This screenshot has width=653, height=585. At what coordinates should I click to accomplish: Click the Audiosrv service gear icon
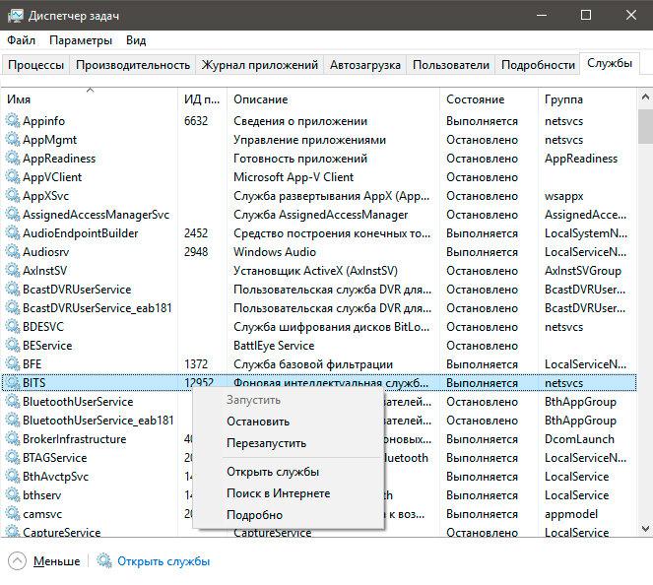click(x=13, y=252)
